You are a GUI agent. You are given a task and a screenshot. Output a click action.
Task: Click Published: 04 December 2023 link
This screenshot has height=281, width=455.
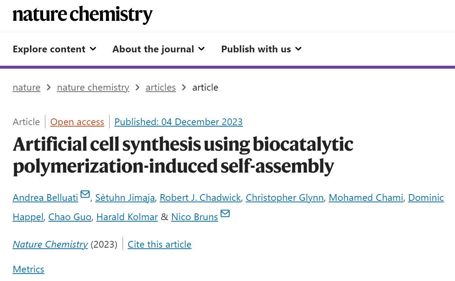click(x=179, y=122)
